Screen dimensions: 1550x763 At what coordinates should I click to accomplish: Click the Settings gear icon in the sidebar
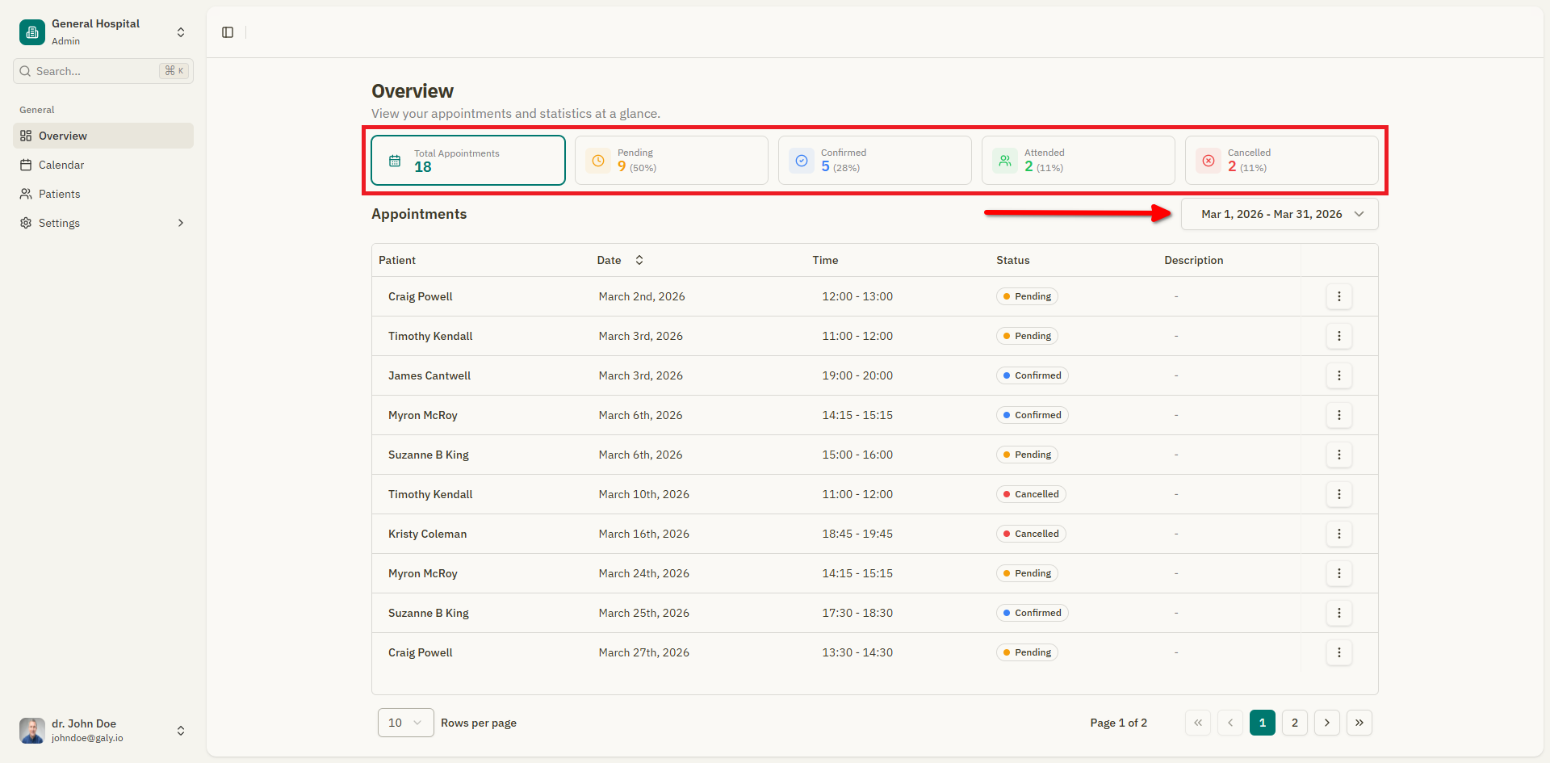(25, 223)
